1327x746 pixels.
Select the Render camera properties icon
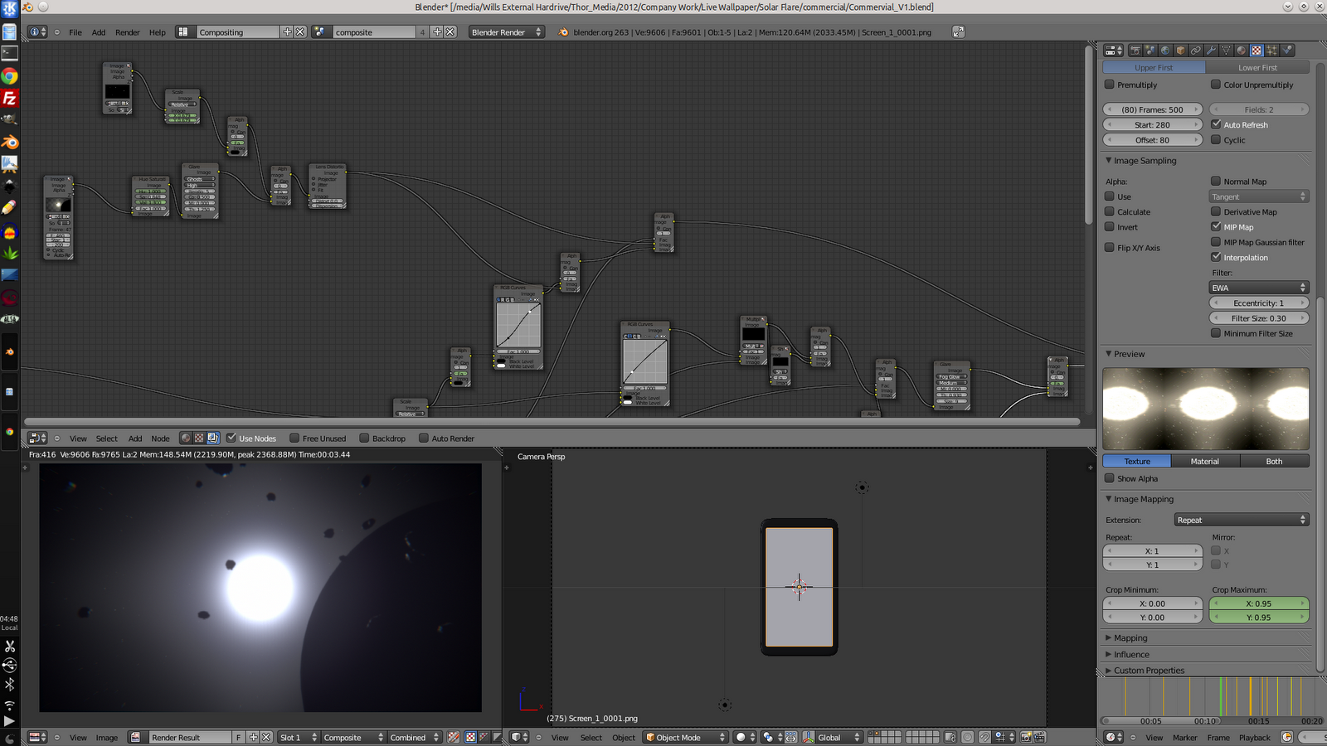1135,51
